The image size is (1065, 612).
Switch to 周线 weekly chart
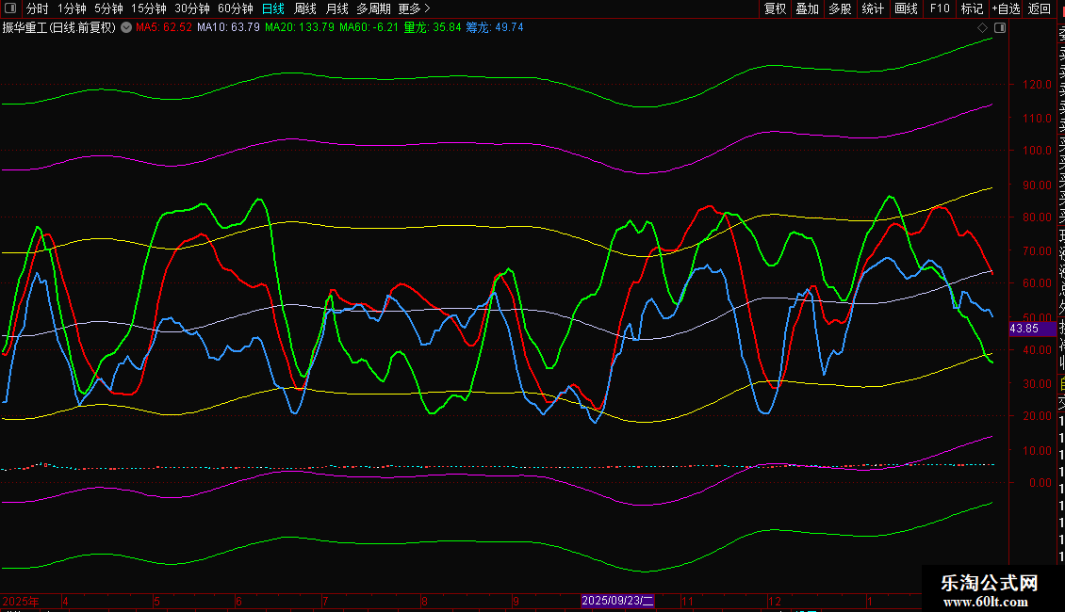305,8
